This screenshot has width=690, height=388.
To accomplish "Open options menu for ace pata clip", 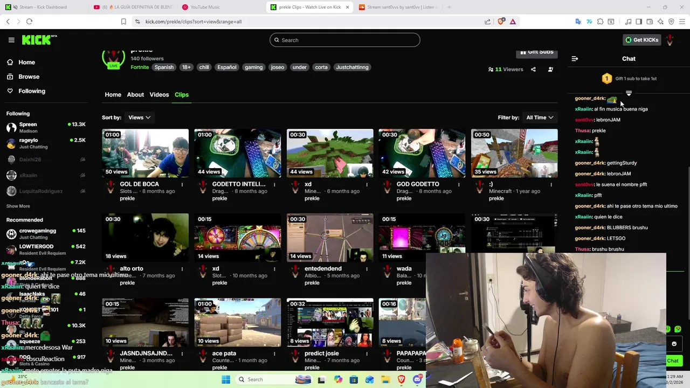I will [274, 354].
